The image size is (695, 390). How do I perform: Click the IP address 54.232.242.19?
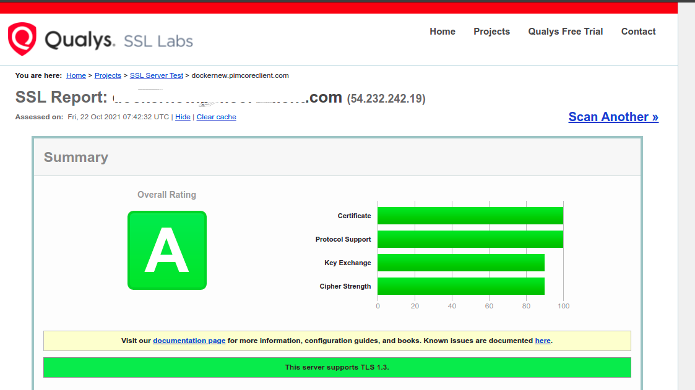coord(386,99)
